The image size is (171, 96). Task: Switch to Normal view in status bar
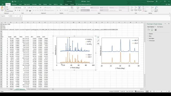(147, 91)
